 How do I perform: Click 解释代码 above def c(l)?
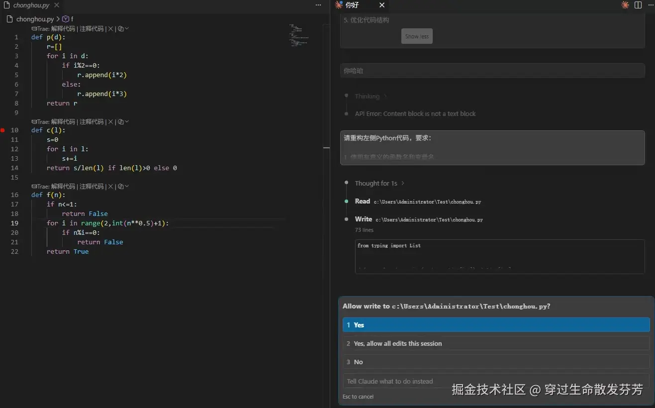tap(63, 121)
